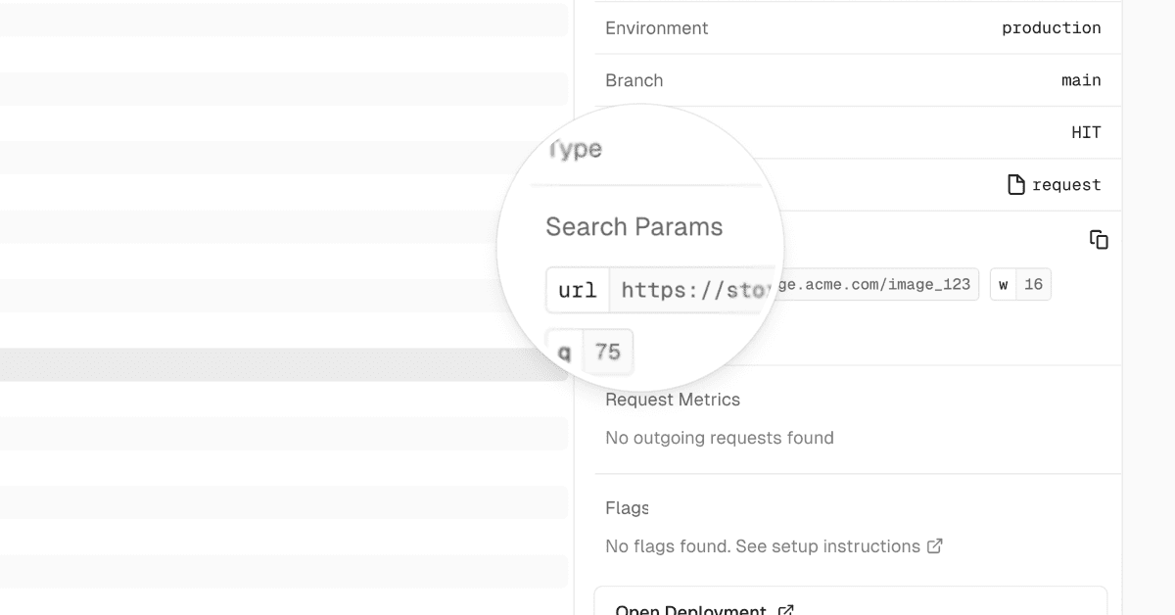The image size is (1175, 615).
Task: Click the Search Params heading
Action: pos(634,227)
